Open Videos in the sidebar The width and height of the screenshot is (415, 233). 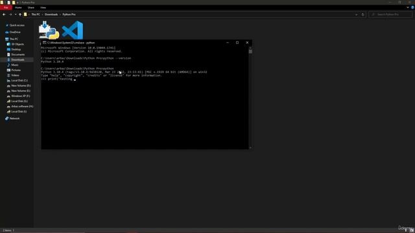(13, 75)
